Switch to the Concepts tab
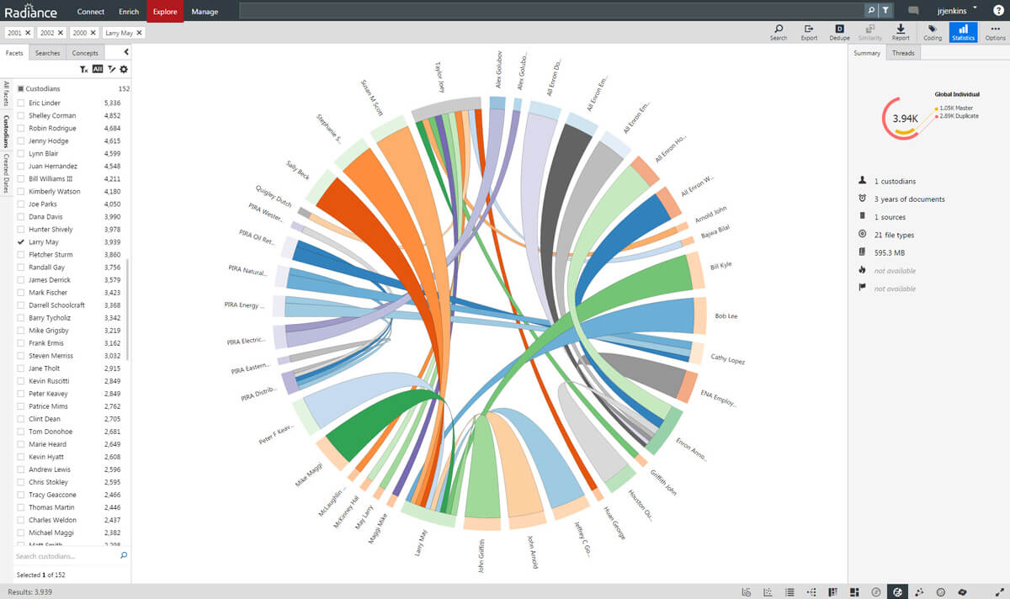This screenshot has height=599, width=1010. (x=84, y=53)
